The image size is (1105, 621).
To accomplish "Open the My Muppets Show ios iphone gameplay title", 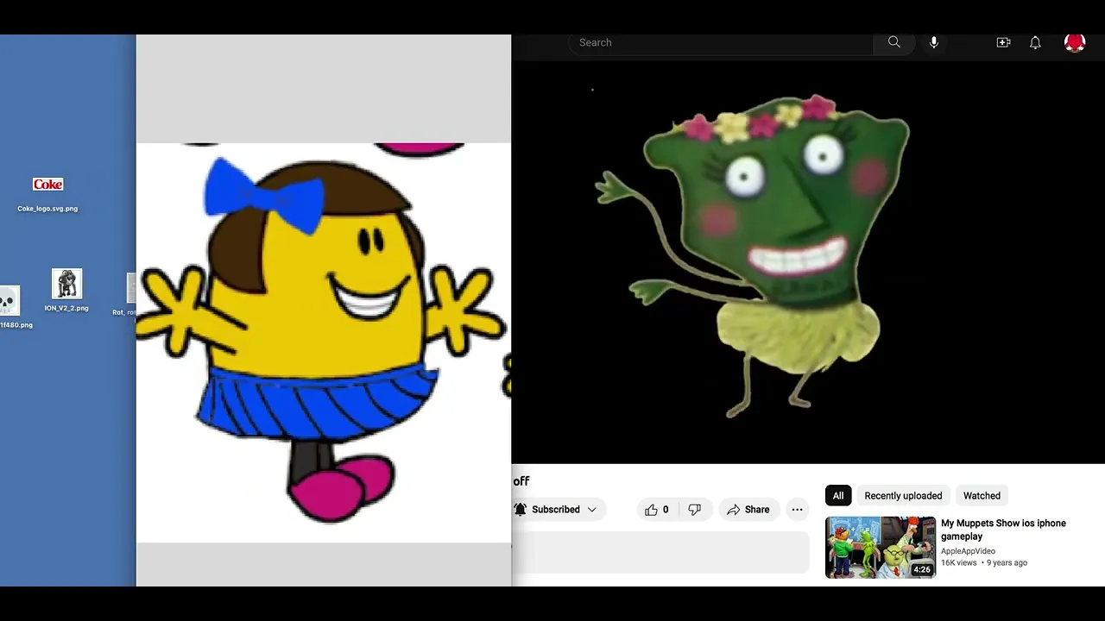I will click(x=1003, y=530).
